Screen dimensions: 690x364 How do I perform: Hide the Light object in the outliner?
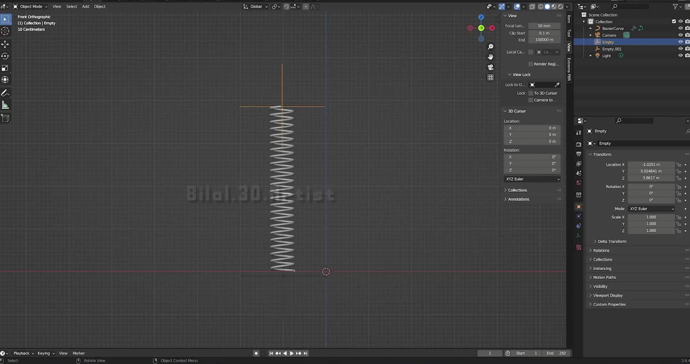[681, 55]
